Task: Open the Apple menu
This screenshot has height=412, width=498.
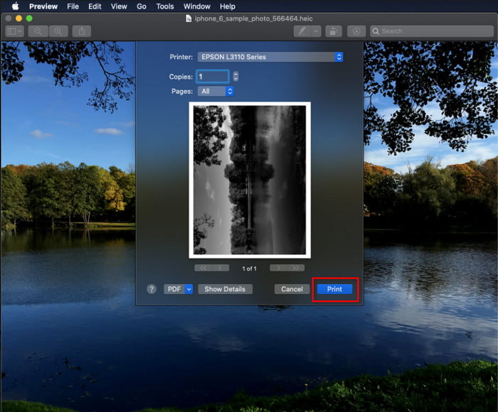Action: click(x=15, y=6)
